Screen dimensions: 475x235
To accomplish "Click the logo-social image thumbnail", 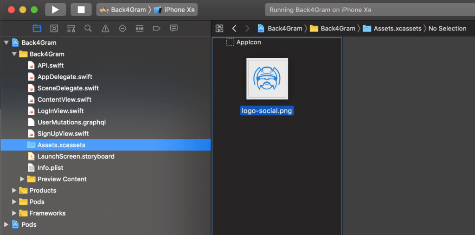I will point(267,79).
